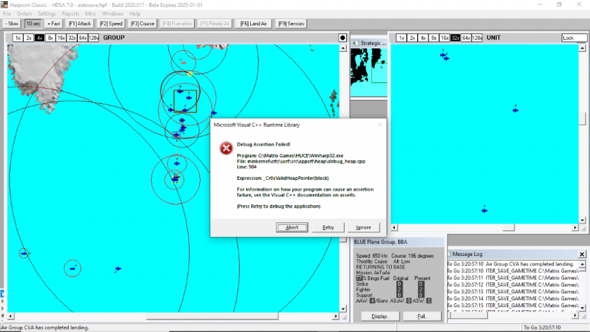
Task: Click Group map scroll right arrow
Action: coord(336,316)
